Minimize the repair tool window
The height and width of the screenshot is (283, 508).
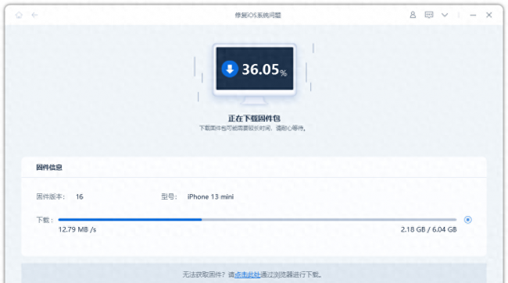click(473, 15)
